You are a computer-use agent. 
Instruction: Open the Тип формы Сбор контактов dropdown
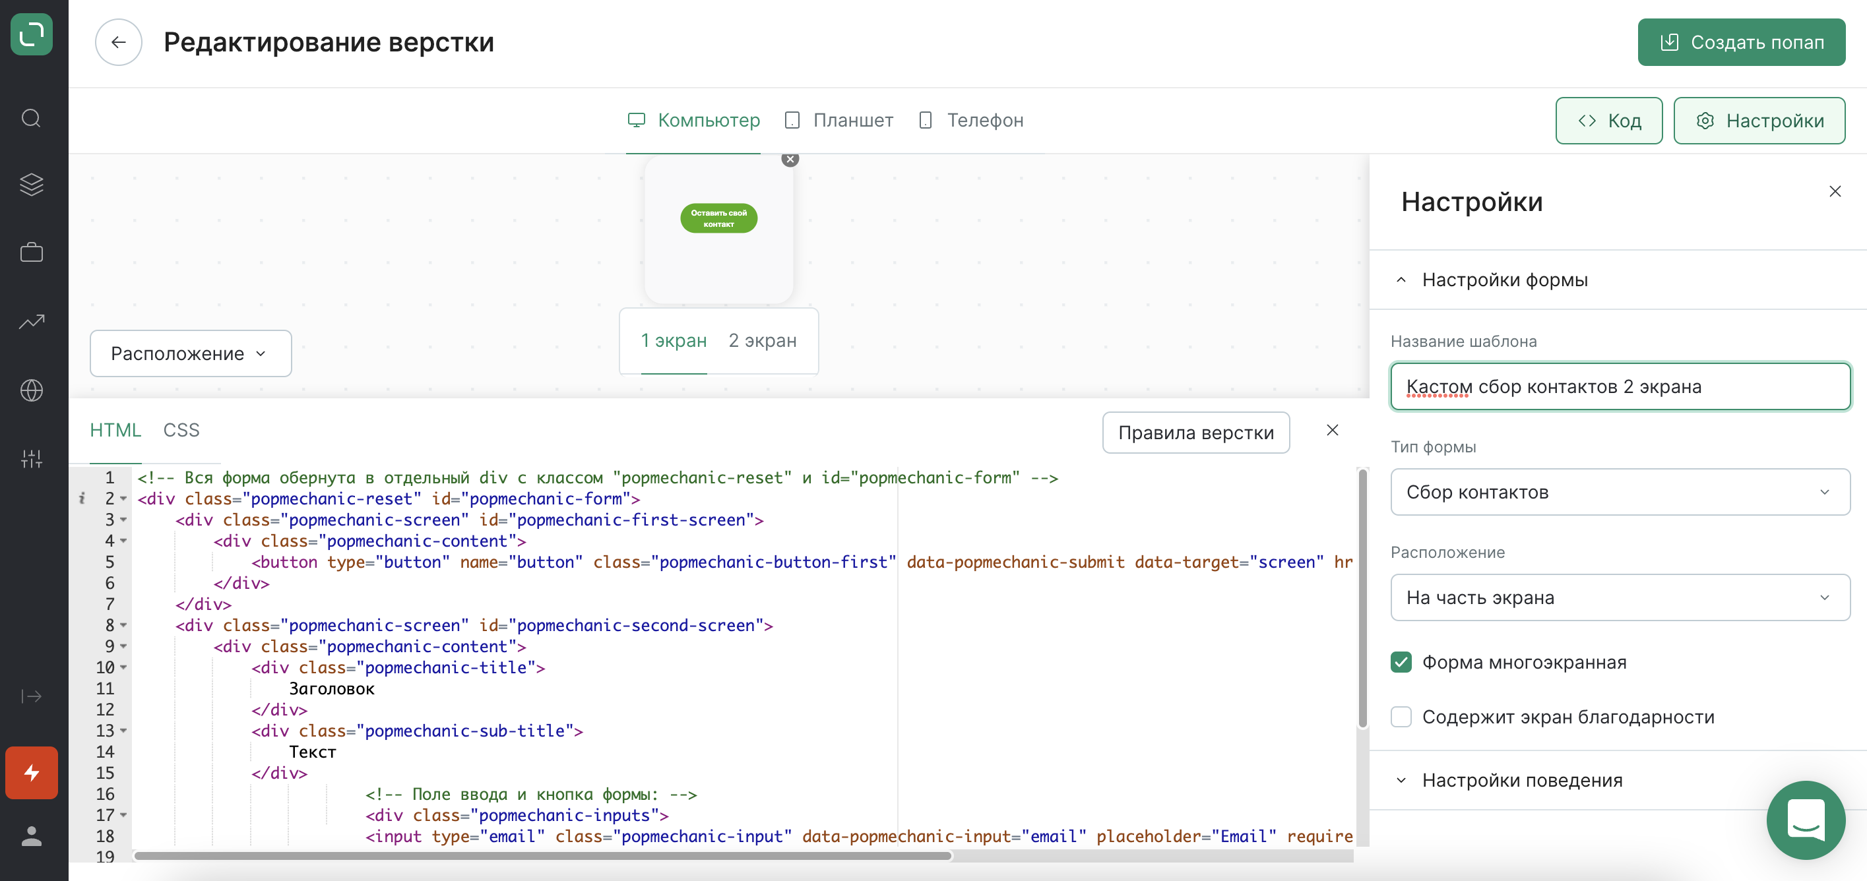point(1620,492)
